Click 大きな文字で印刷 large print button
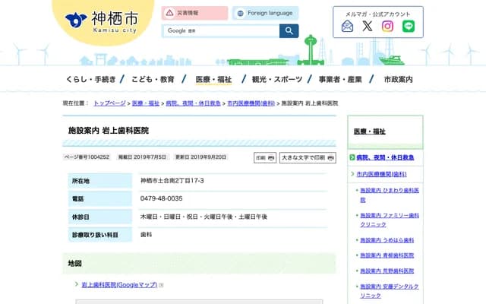The width and height of the screenshot is (486, 304). click(x=307, y=157)
